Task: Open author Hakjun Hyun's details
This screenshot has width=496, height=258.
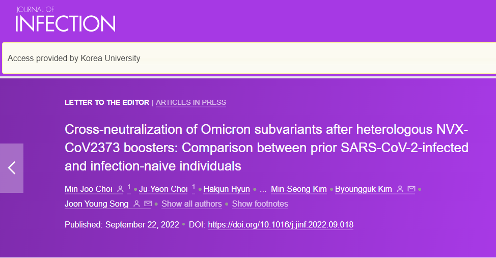Action: pos(227,189)
